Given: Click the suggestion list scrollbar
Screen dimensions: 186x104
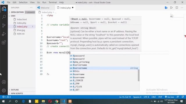Looking at the screenshot, I should 139,75.
